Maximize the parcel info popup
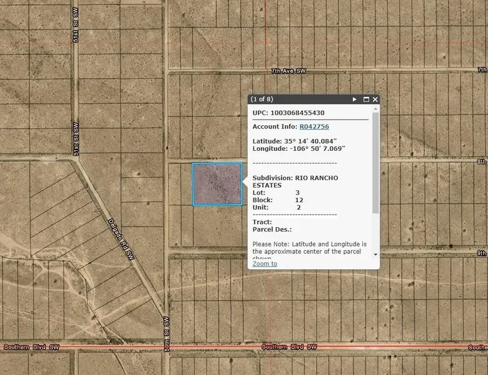The image size is (488, 375). pos(365,100)
